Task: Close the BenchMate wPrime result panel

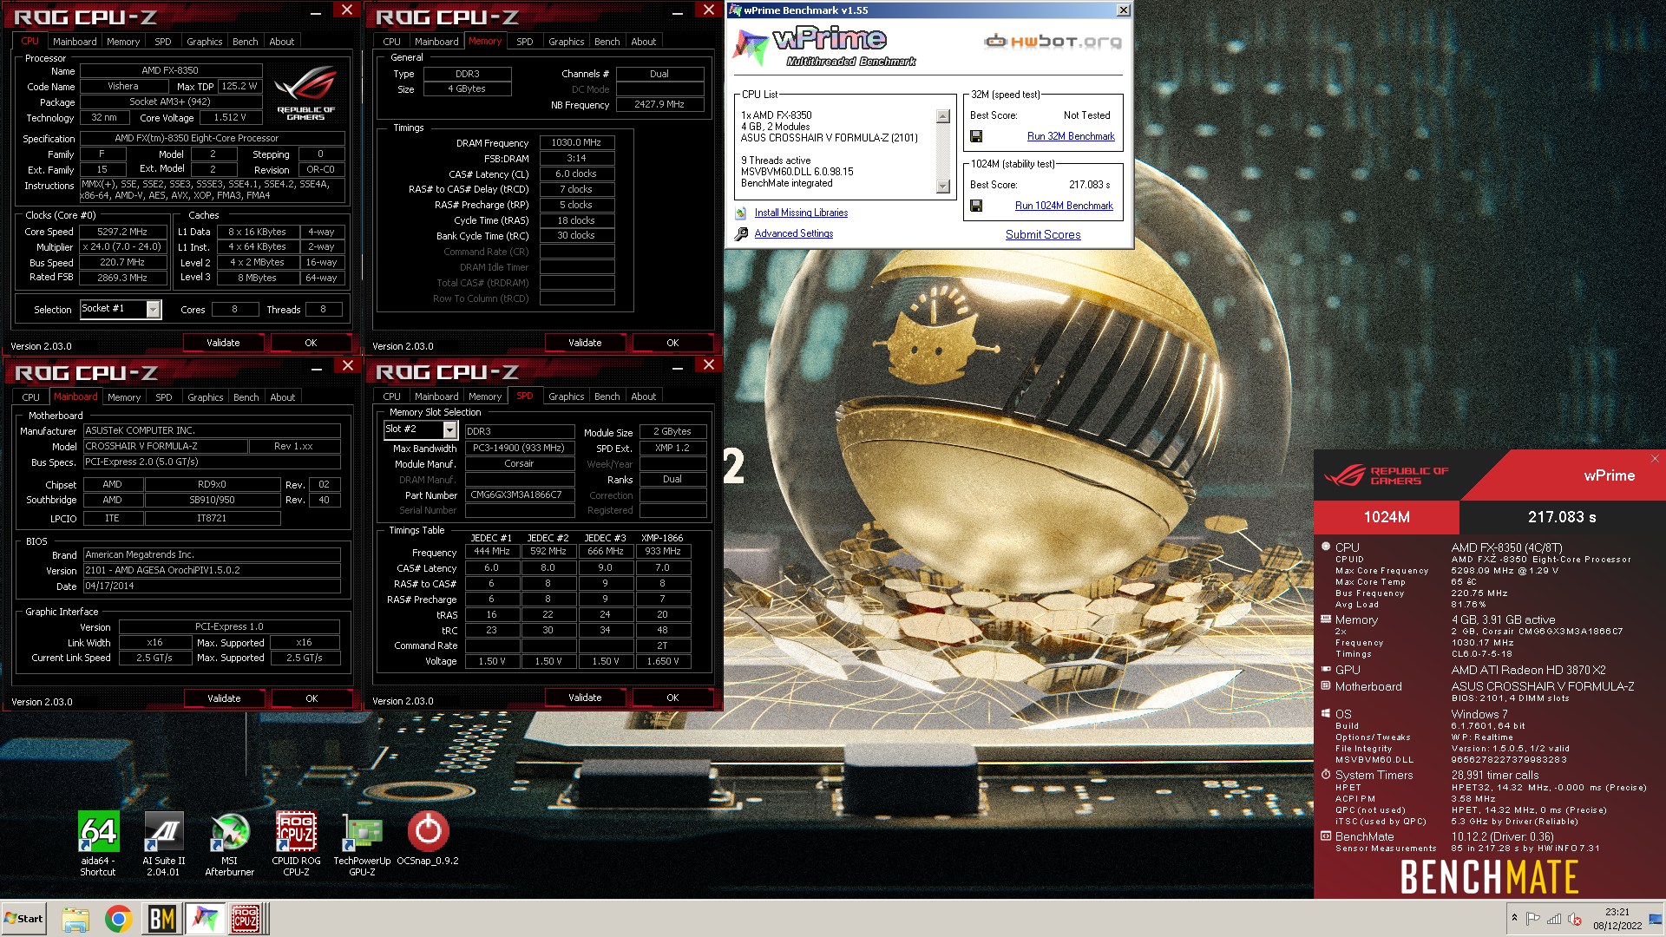Action: (x=1654, y=459)
